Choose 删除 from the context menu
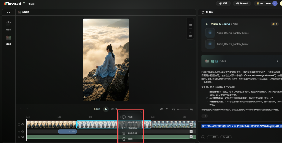 pyautogui.click(x=130, y=139)
